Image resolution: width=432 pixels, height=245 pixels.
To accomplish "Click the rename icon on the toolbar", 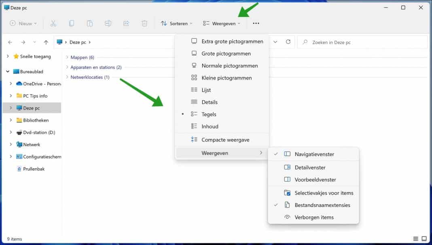I will click(x=108, y=23).
